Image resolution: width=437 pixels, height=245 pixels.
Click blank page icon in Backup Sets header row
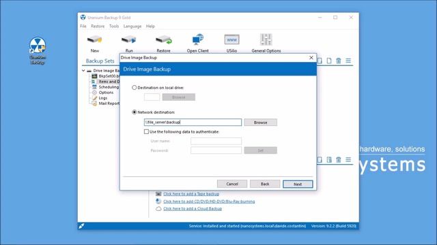click(329, 61)
